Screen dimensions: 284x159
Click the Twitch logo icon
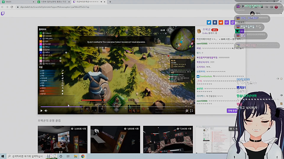tap(3, 13)
